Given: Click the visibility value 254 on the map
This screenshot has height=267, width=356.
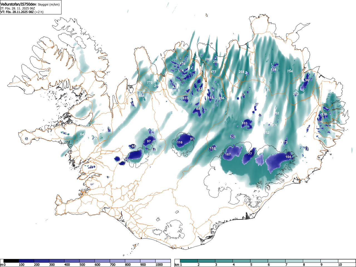Looking at the screenshot, I should click(x=221, y=98).
